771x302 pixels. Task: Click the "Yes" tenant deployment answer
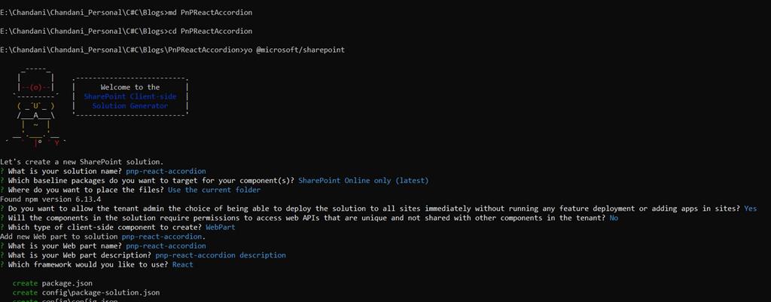pos(750,209)
